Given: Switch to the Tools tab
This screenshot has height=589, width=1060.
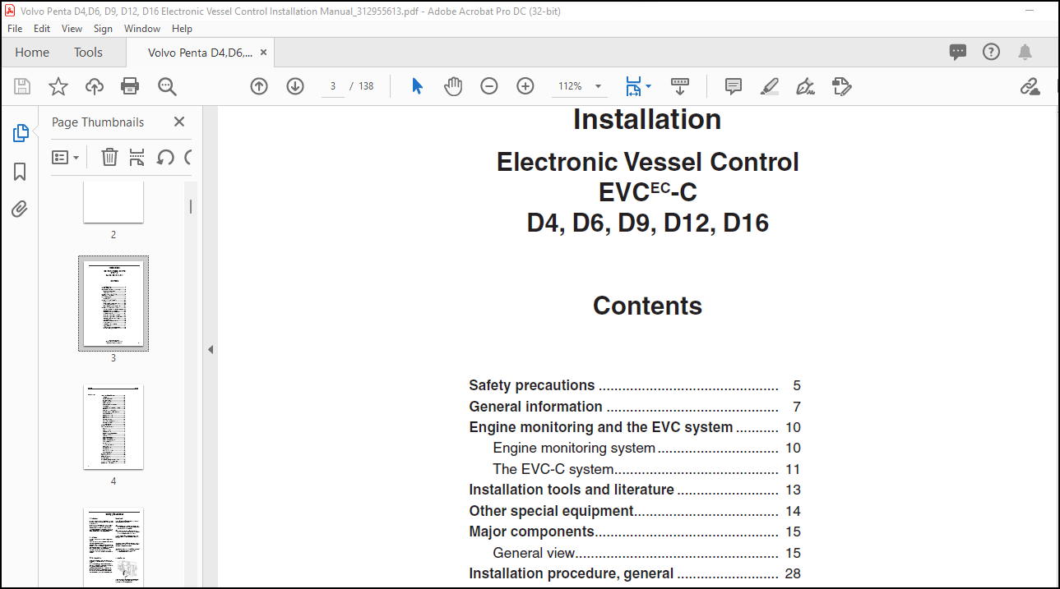Looking at the screenshot, I should click(x=88, y=52).
